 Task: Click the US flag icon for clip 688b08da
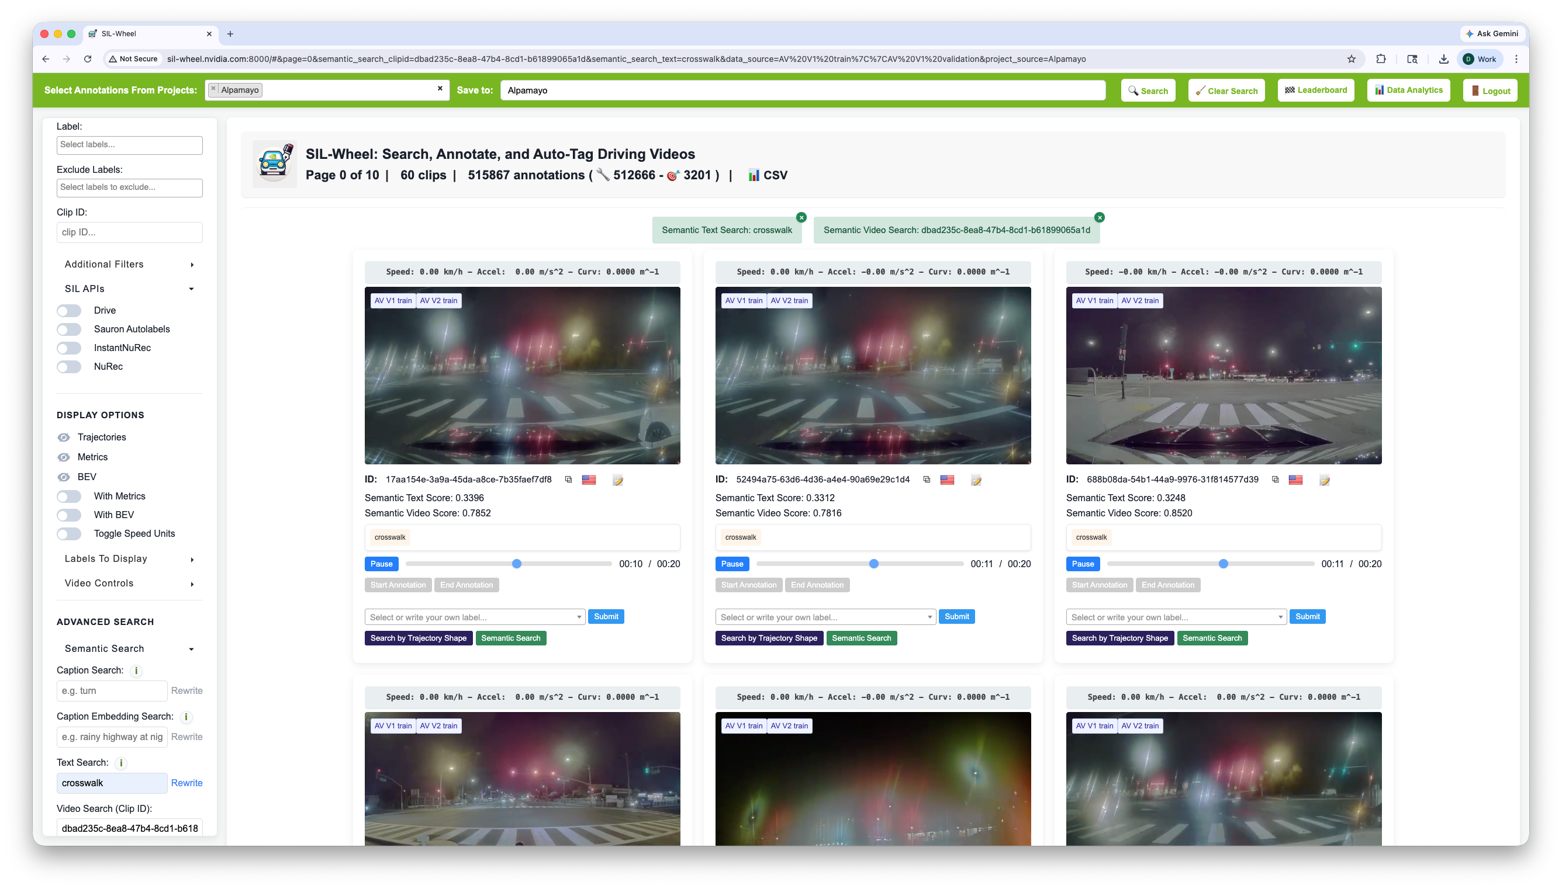point(1295,480)
